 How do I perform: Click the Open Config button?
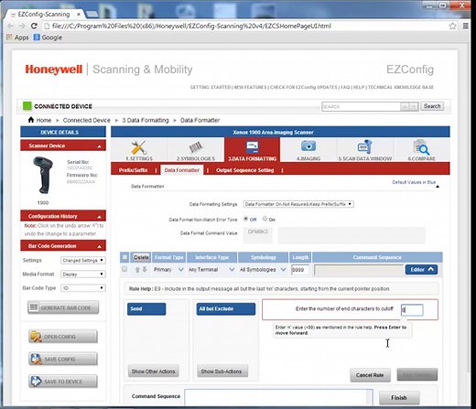(x=63, y=337)
